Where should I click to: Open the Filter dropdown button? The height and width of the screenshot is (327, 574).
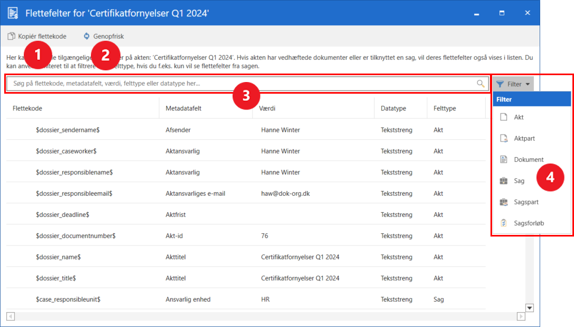pyautogui.click(x=513, y=84)
